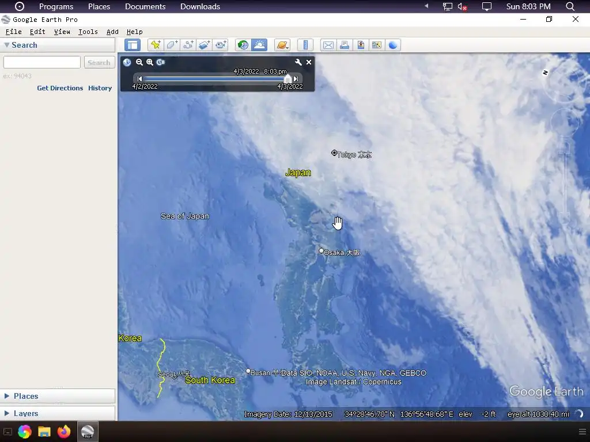
Task: Open the file manager taskbar icon
Action: (44, 432)
